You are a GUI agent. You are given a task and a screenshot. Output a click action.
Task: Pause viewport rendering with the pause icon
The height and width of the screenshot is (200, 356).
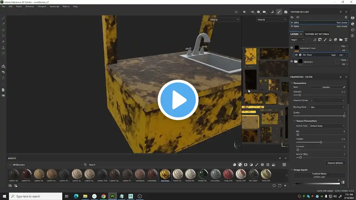[244, 12]
